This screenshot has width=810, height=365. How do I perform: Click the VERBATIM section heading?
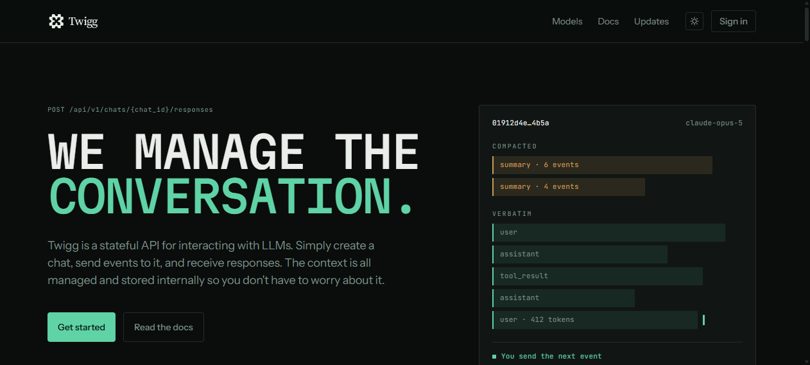click(512, 213)
